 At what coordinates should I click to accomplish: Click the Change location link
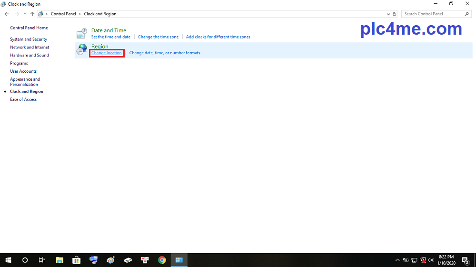(x=107, y=53)
